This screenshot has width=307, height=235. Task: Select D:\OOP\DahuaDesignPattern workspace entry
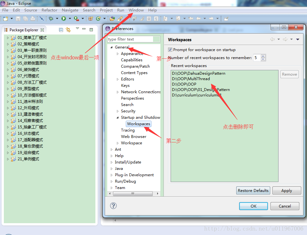click(198, 73)
